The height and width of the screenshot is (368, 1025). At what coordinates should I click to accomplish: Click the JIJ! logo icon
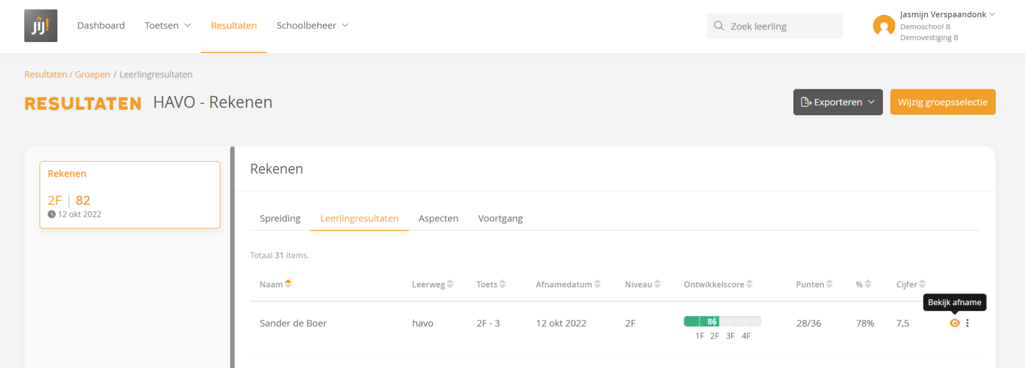(40, 26)
